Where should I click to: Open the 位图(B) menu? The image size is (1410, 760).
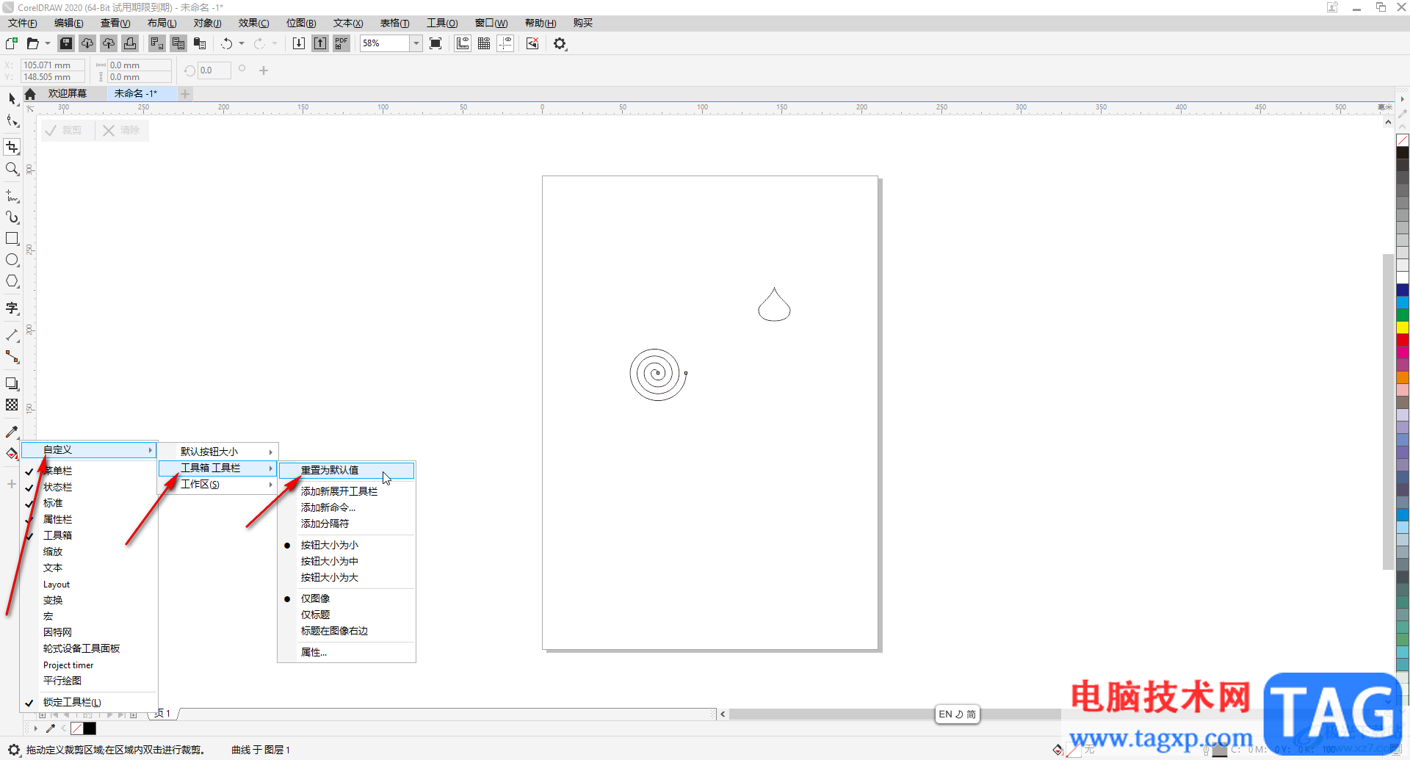tap(301, 23)
